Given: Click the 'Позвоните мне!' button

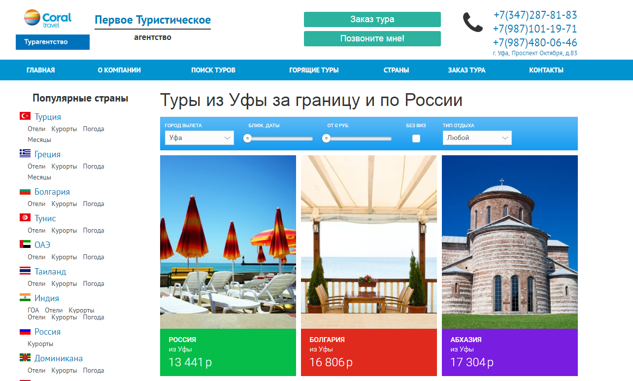Looking at the screenshot, I should pos(372,38).
